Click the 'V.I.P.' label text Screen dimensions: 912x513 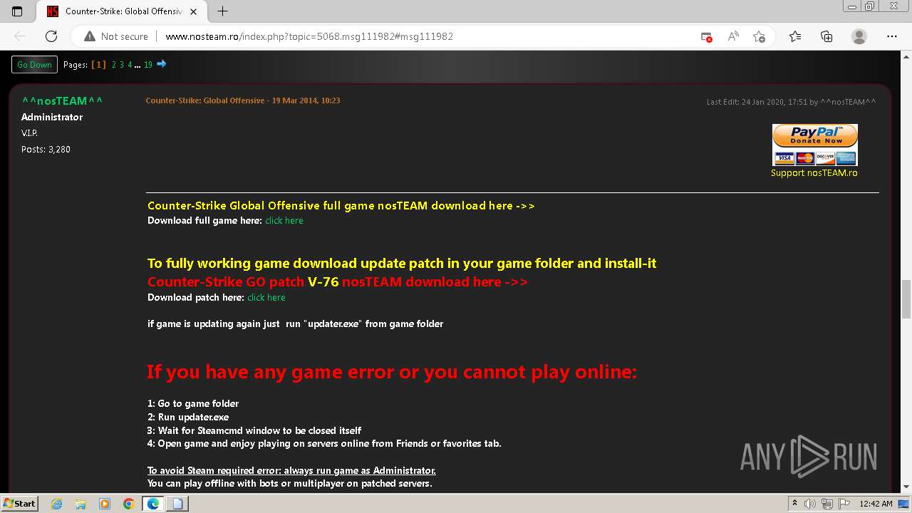point(29,133)
